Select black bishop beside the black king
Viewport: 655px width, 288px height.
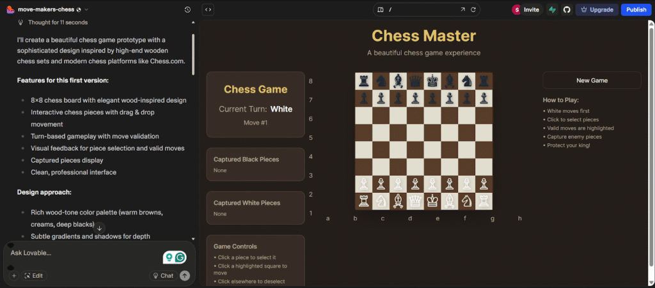pyautogui.click(x=449, y=81)
